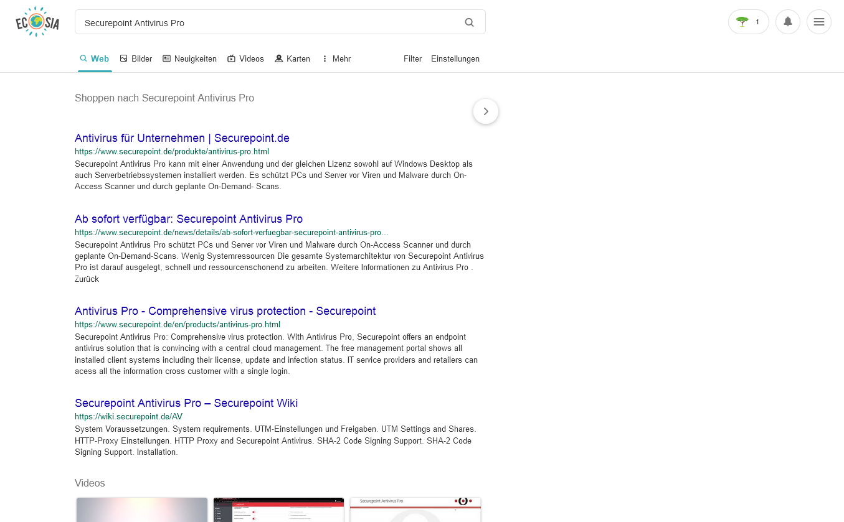Open the Filter options
Screen dimensions: 844x522
(x=413, y=58)
